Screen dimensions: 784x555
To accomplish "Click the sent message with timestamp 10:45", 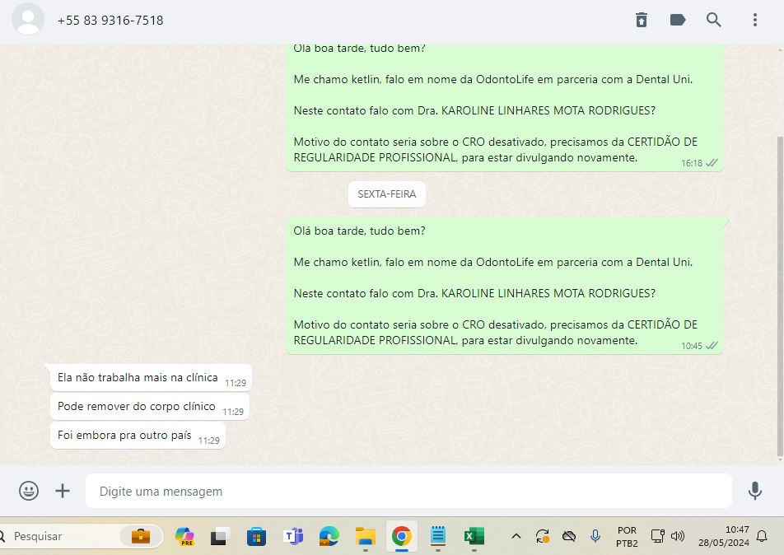I will pos(505,286).
